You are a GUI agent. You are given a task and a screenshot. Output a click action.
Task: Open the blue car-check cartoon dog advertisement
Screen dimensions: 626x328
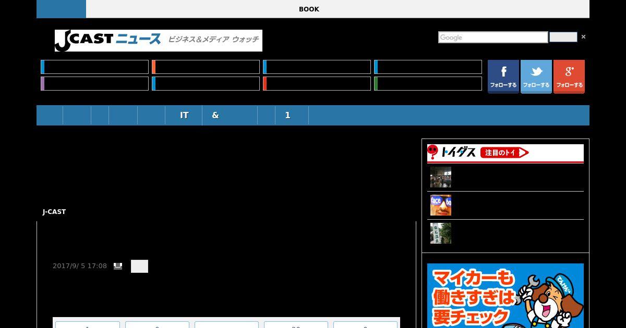[505, 296]
